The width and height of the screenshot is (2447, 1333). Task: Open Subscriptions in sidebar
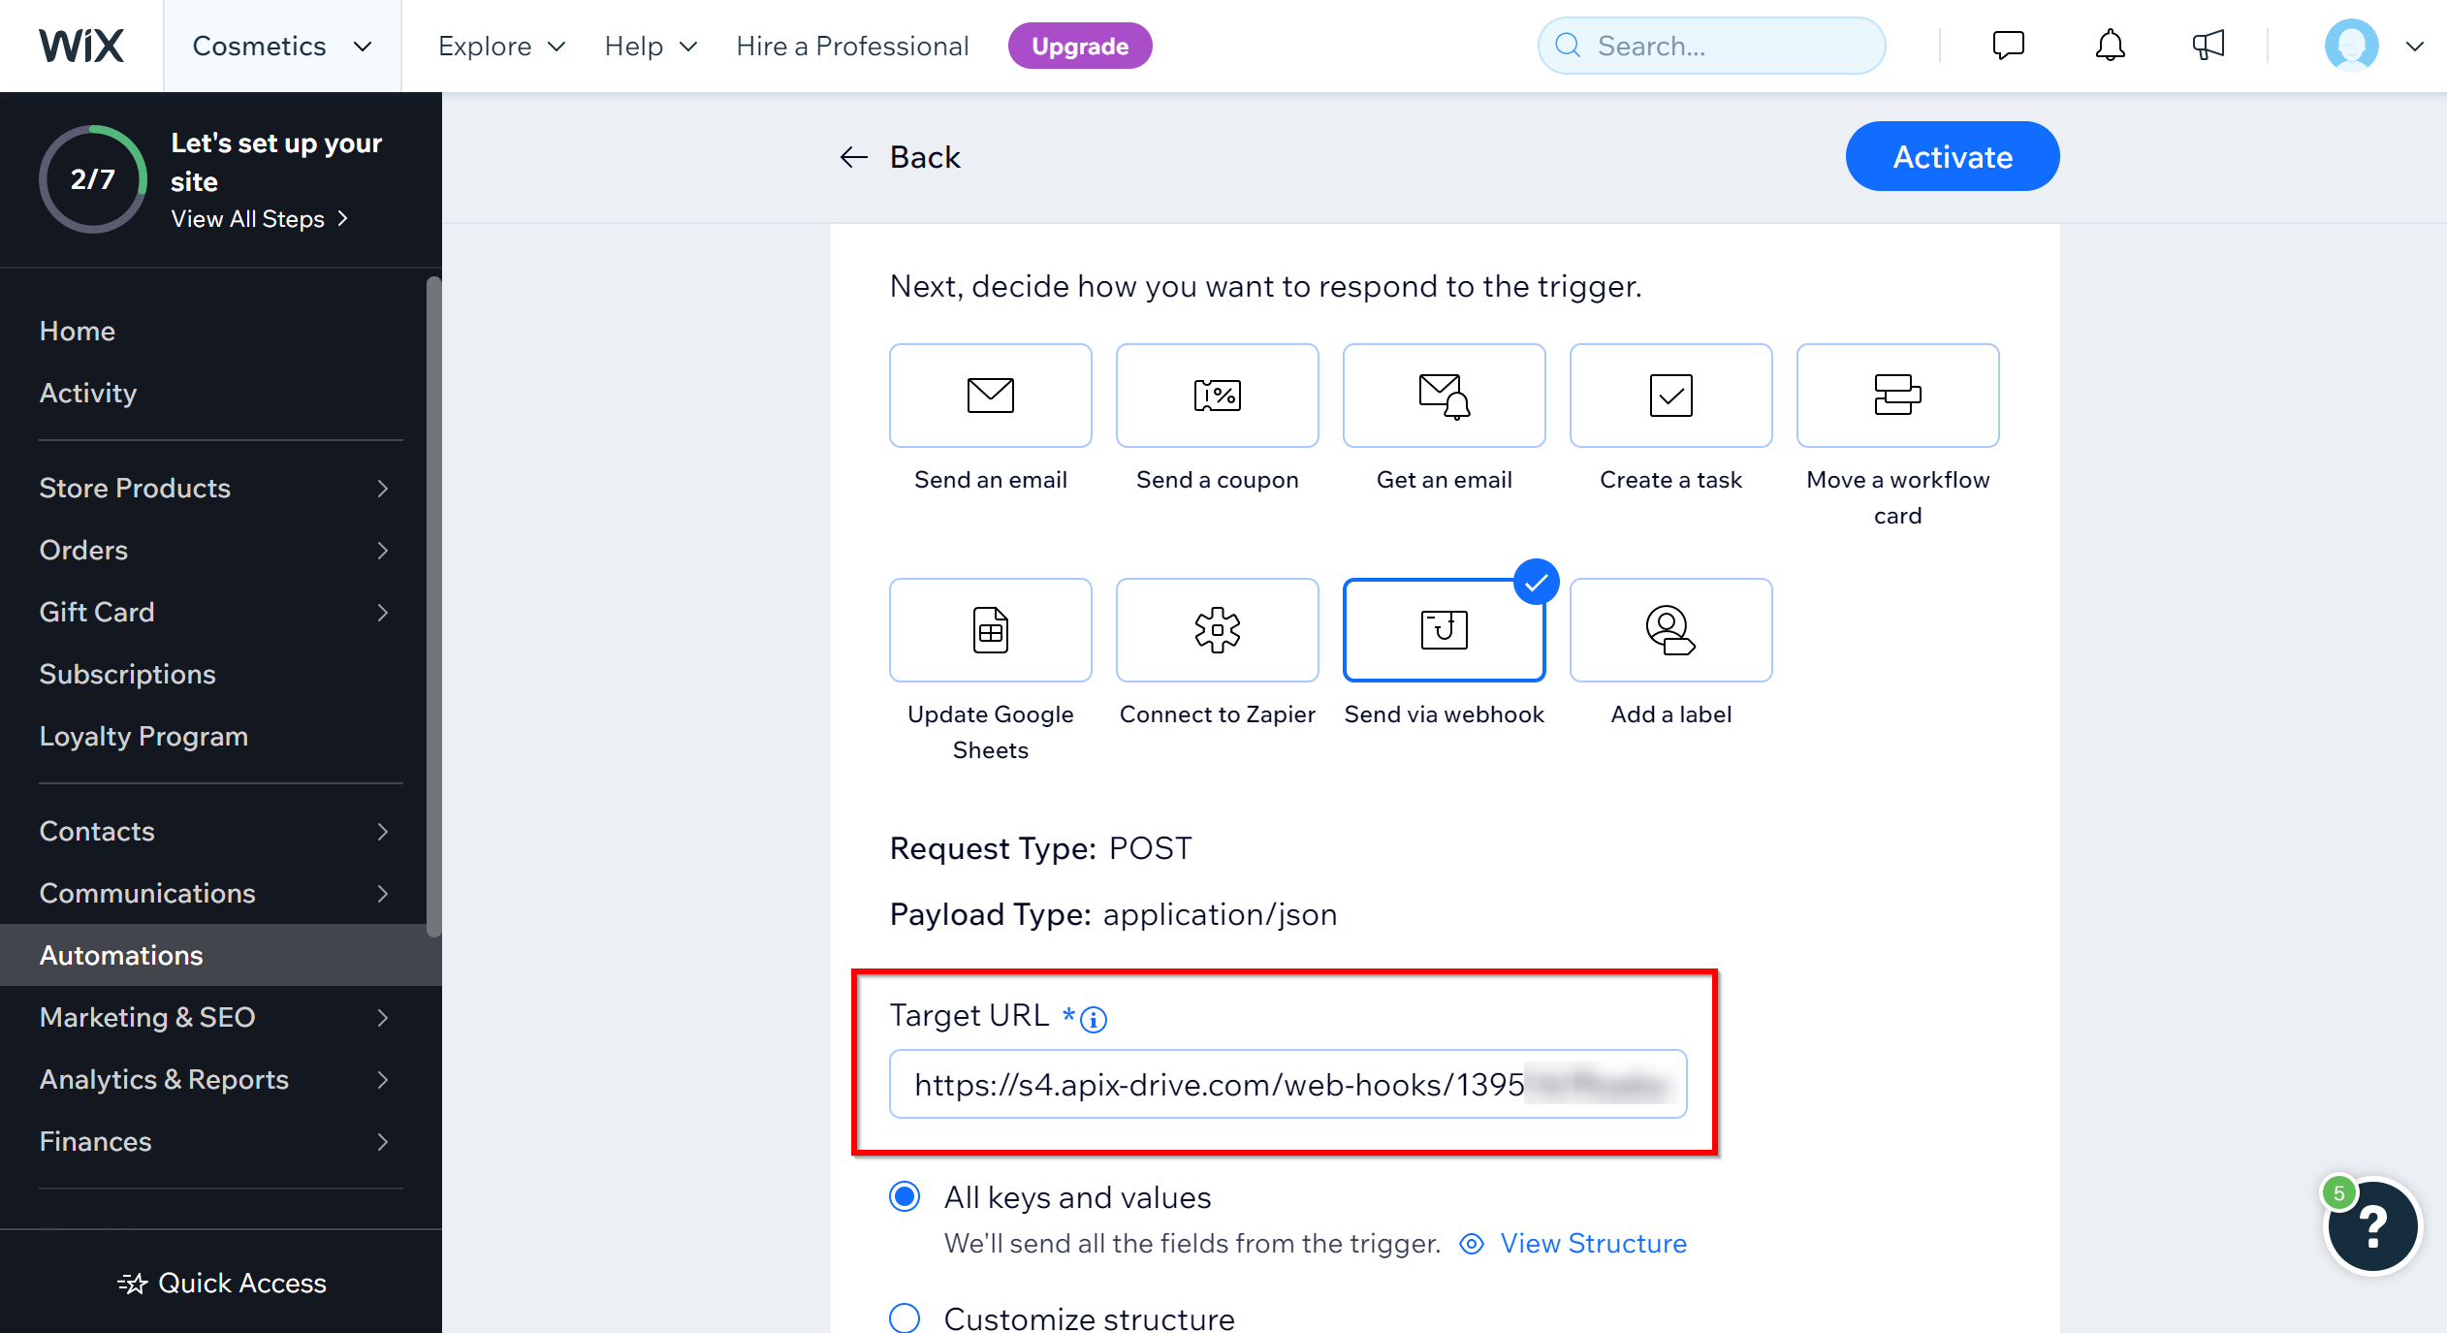(x=127, y=675)
